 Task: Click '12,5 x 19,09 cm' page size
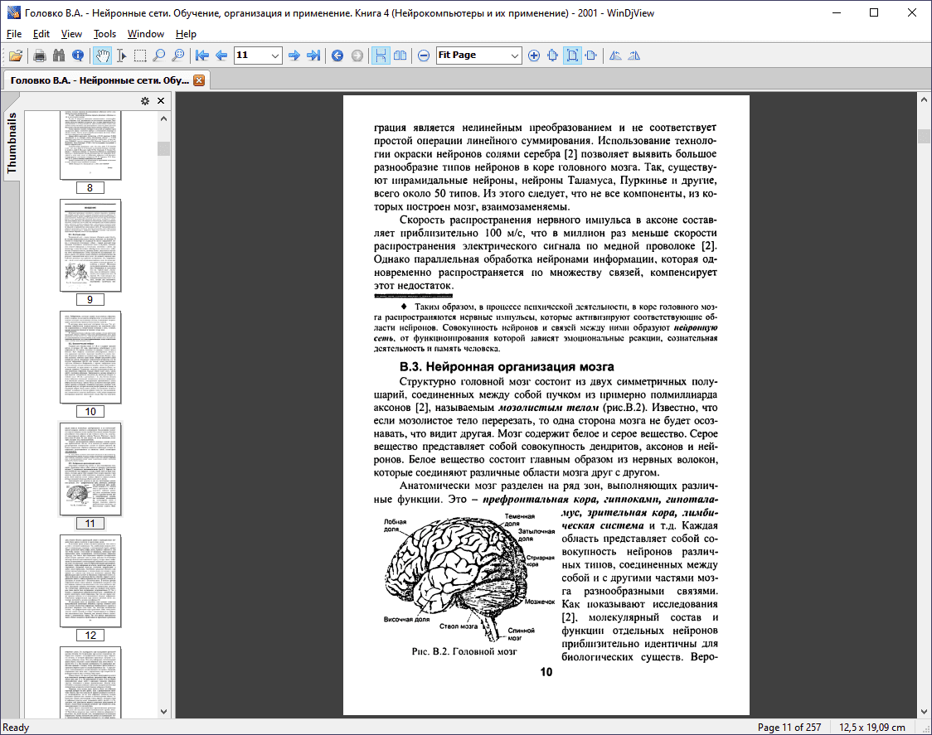coord(872,728)
